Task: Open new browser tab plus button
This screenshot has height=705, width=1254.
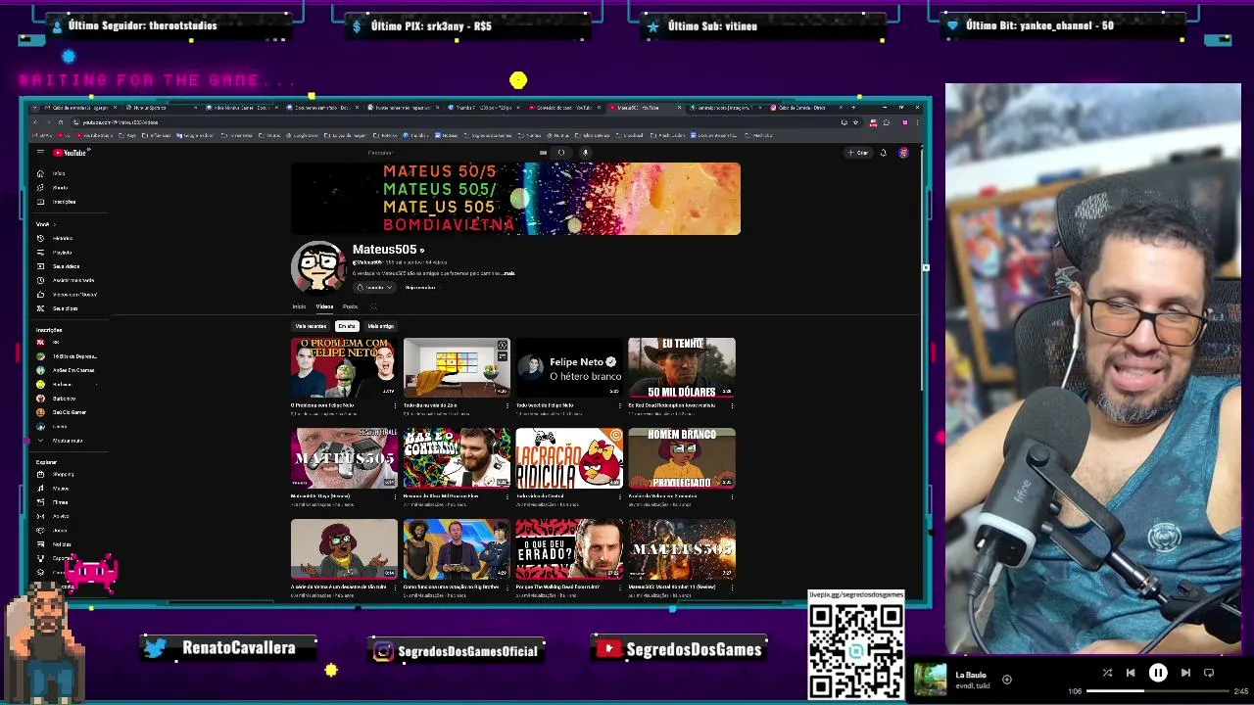Action: [853, 108]
